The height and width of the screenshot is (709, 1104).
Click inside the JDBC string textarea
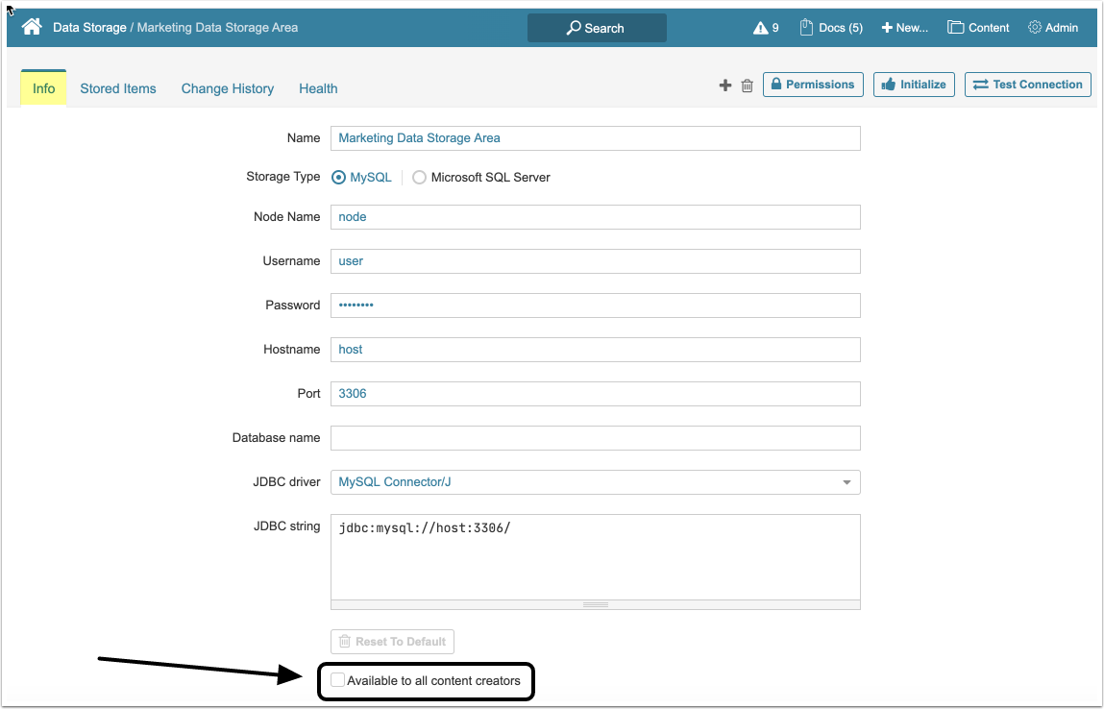click(595, 557)
